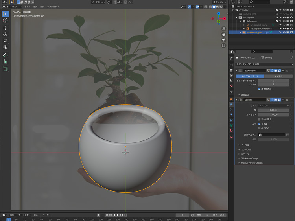Open the 追加 menu in viewport header
Viewport: 295px width, 221px height.
click(42, 7)
